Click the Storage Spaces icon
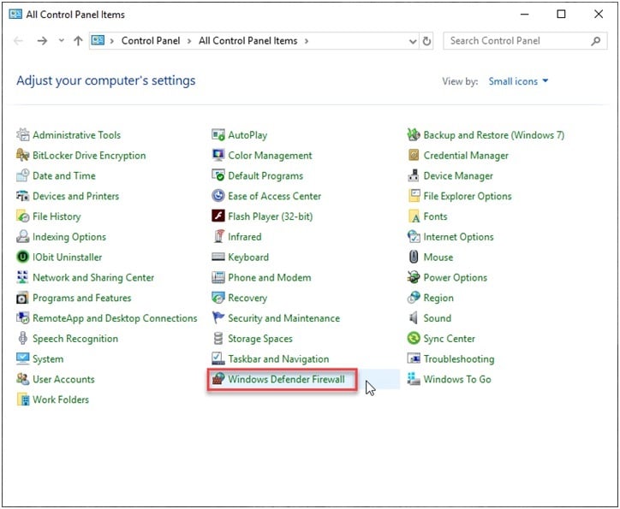 pos(218,339)
